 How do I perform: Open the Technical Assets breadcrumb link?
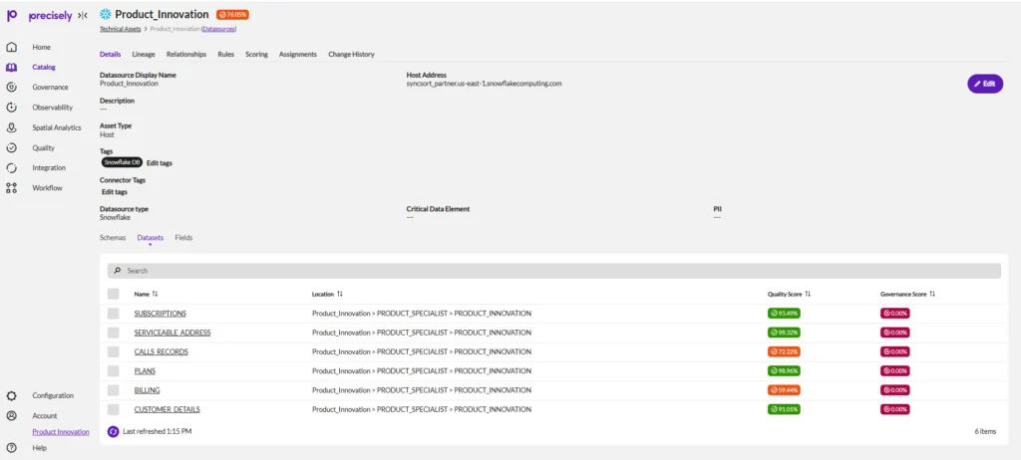(120, 29)
